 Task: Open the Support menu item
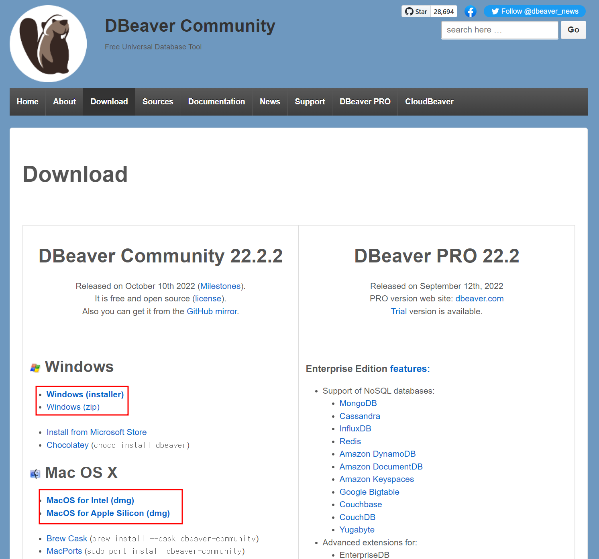pyautogui.click(x=310, y=102)
